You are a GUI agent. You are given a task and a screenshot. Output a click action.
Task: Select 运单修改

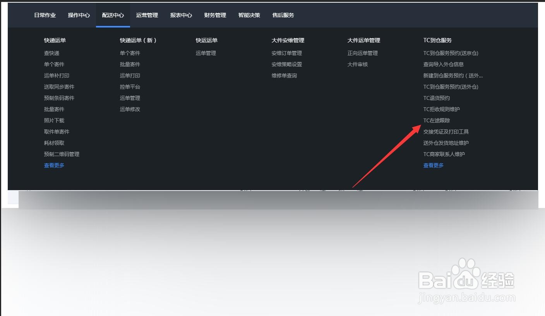pyautogui.click(x=130, y=109)
